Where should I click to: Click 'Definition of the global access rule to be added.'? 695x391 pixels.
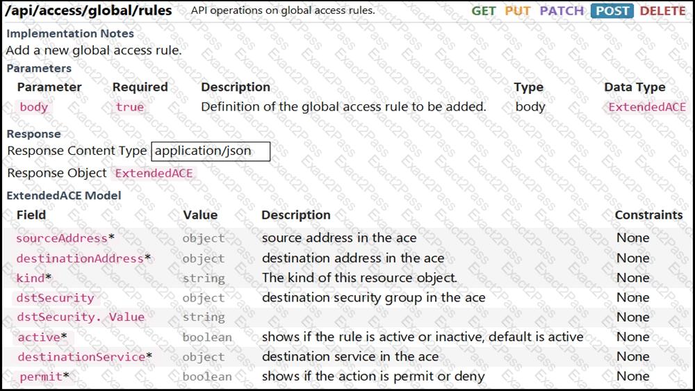point(343,107)
